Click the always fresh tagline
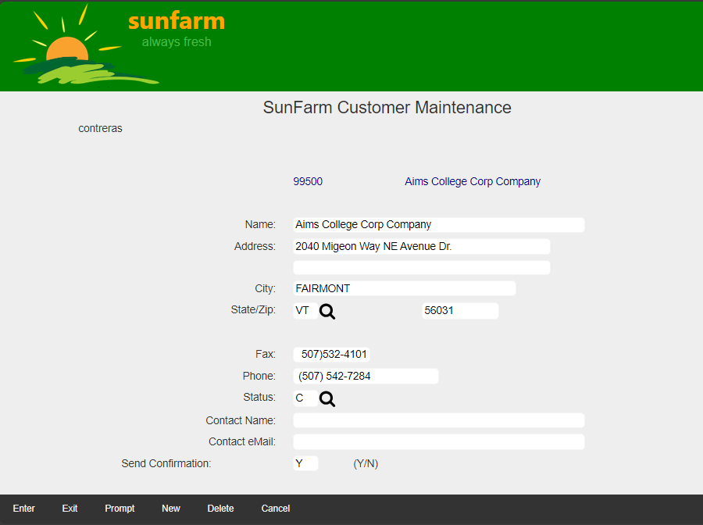This screenshot has width=703, height=525. [x=177, y=41]
